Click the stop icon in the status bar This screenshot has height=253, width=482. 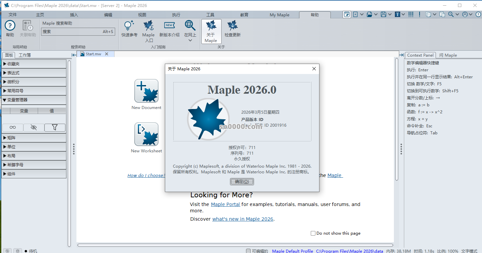[x=7, y=251]
